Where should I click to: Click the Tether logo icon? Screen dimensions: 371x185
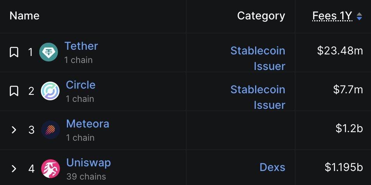49,52
